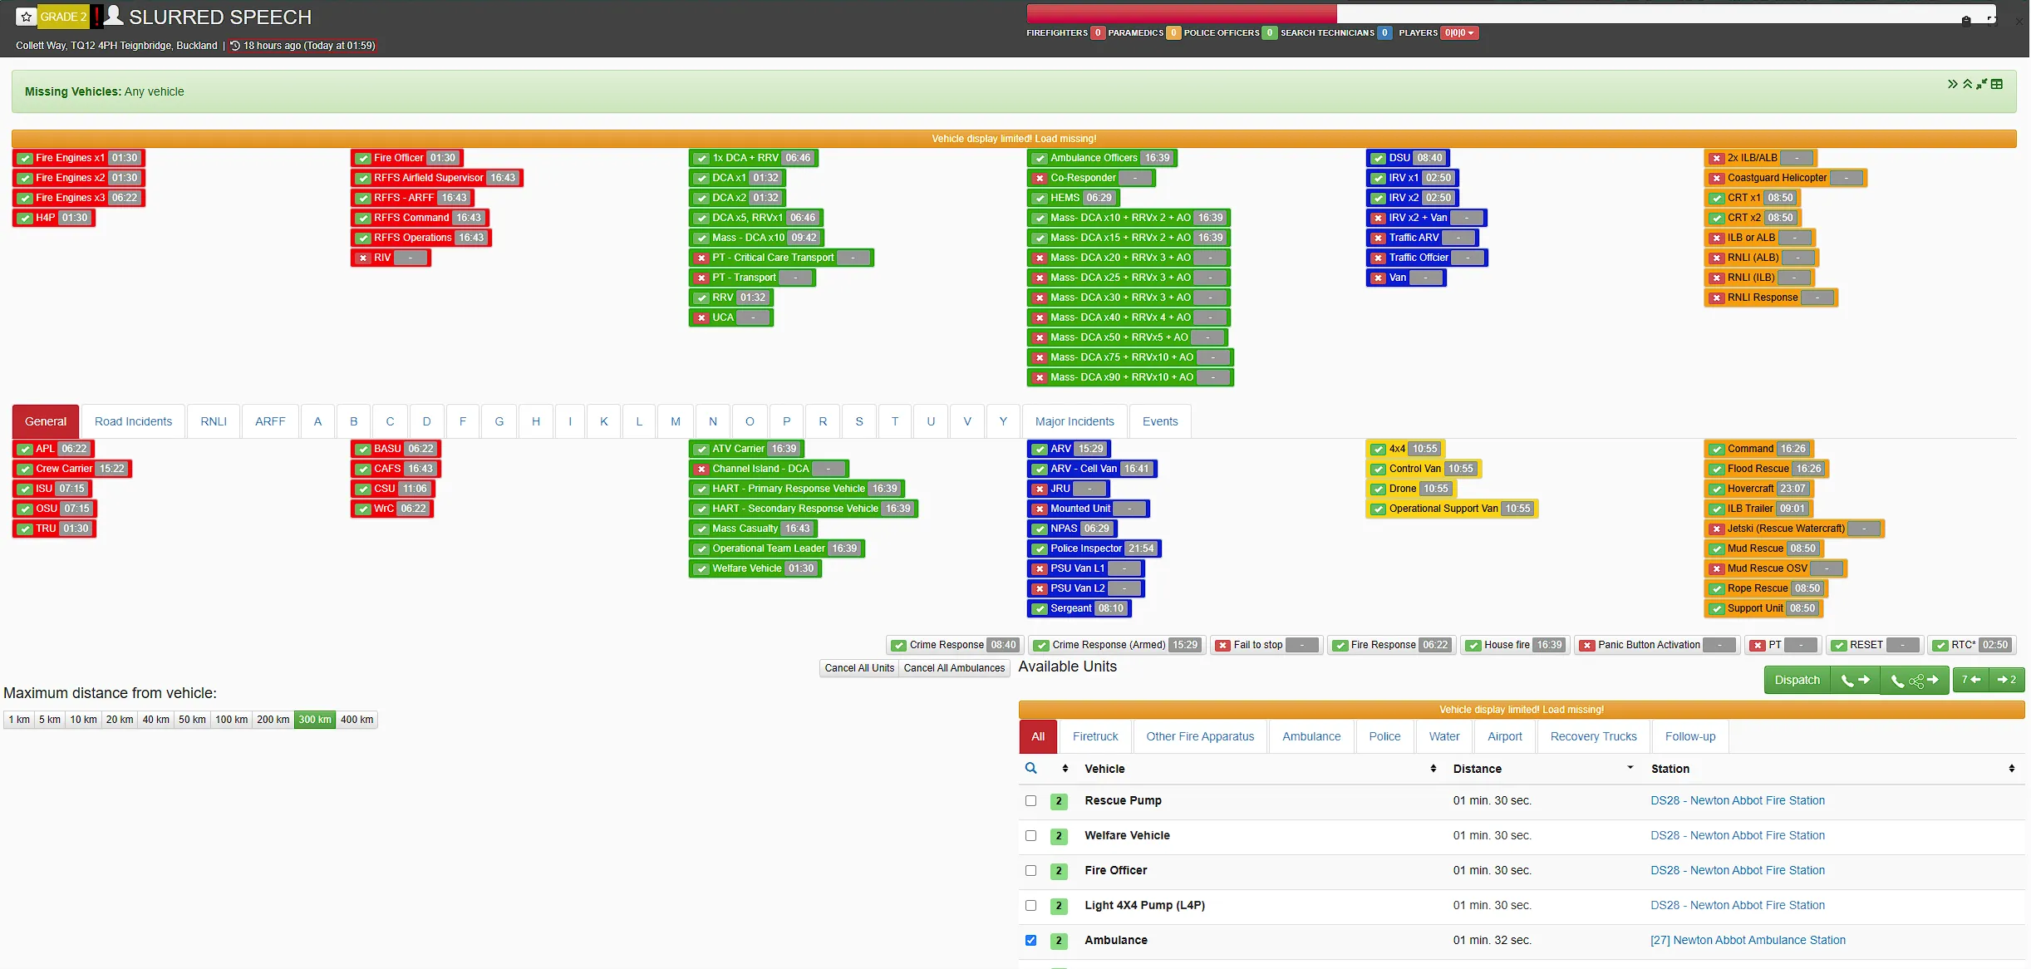Click the red X icon on Co-Responder
Image resolution: width=2031 pixels, height=969 pixels.
pyautogui.click(x=1040, y=178)
